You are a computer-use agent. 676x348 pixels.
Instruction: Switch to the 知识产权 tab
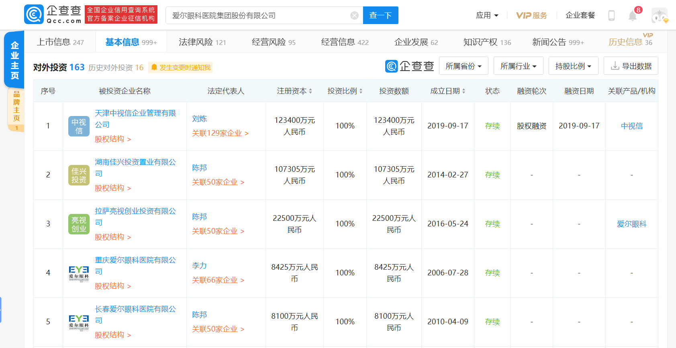coord(487,42)
